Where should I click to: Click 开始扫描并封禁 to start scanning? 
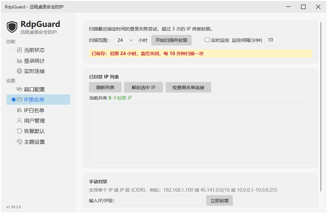171,40
